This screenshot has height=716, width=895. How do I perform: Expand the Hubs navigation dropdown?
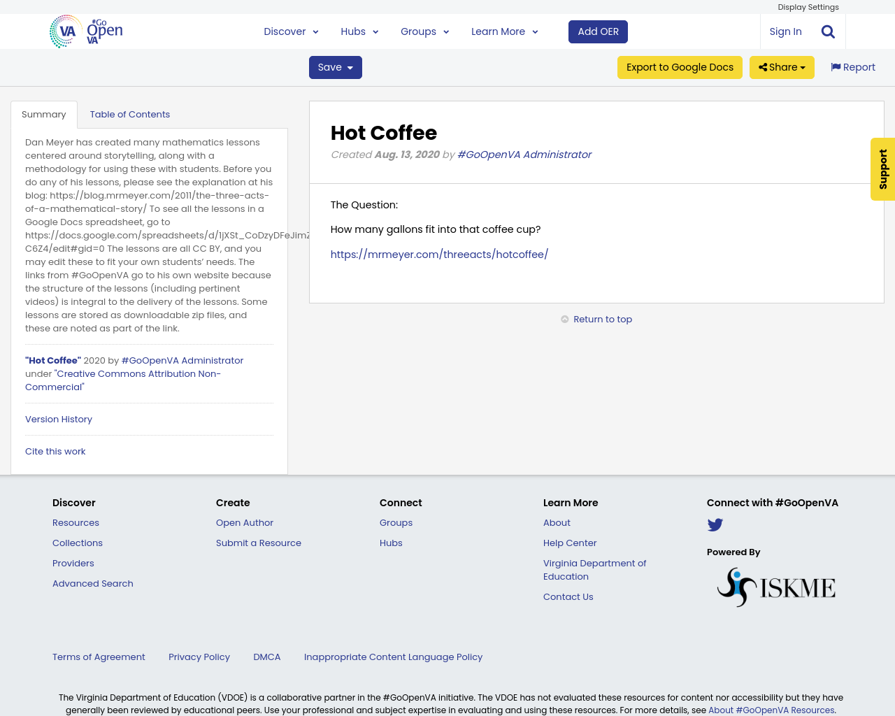359,31
